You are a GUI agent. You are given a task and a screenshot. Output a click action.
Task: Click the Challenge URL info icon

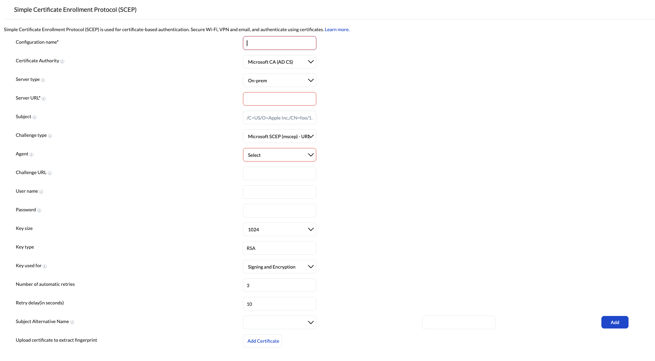(50, 173)
